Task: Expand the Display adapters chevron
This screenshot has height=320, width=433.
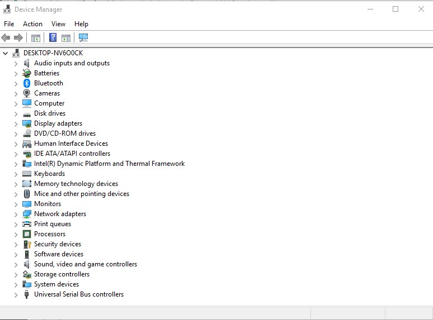Action: [x=16, y=124]
